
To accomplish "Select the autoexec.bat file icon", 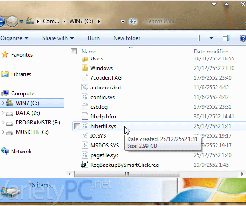I will 85,88.
